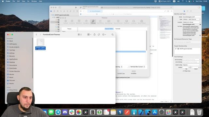
Task: Launch Telegram from the Dock
Action: (x=58, y=112)
